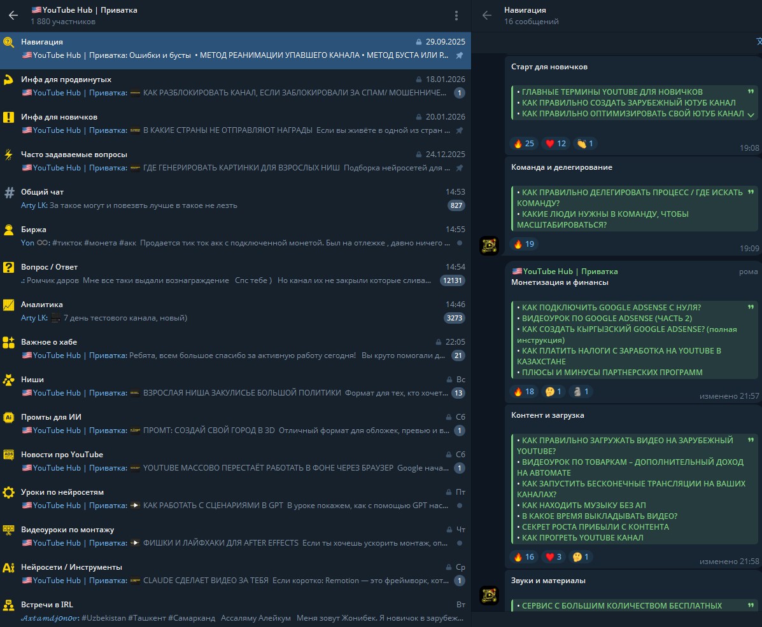Viewport: 762px width, 627px height.
Task: Click the Ниши topic icon
Action: point(9,380)
